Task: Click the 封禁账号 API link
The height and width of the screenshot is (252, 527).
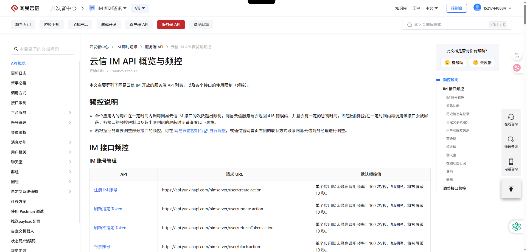Action: coord(102,247)
